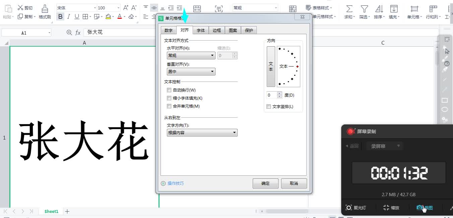
Task: Click the cell borders icon
Action: click(x=85, y=16)
